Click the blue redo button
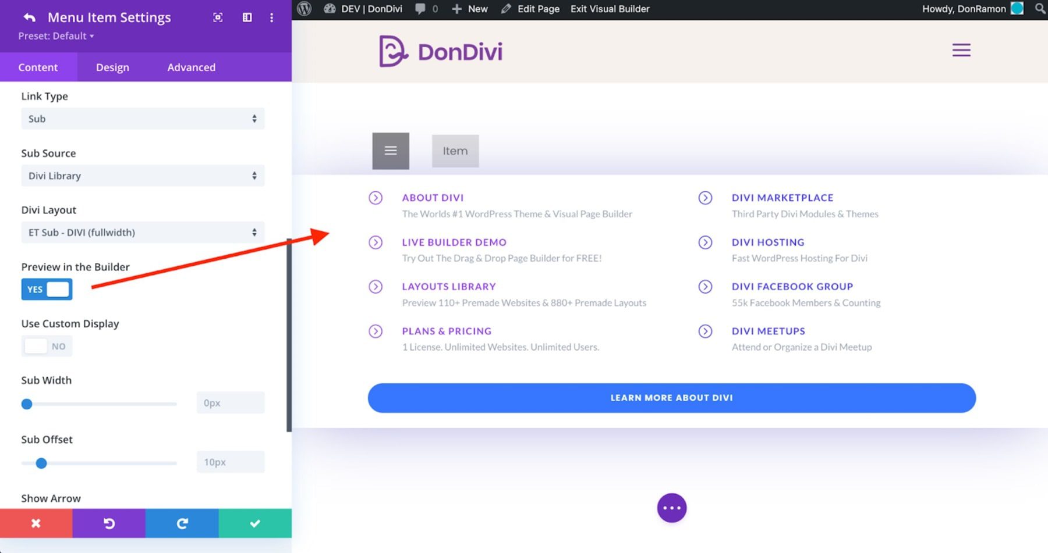1048x553 pixels. (x=182, y=523)
